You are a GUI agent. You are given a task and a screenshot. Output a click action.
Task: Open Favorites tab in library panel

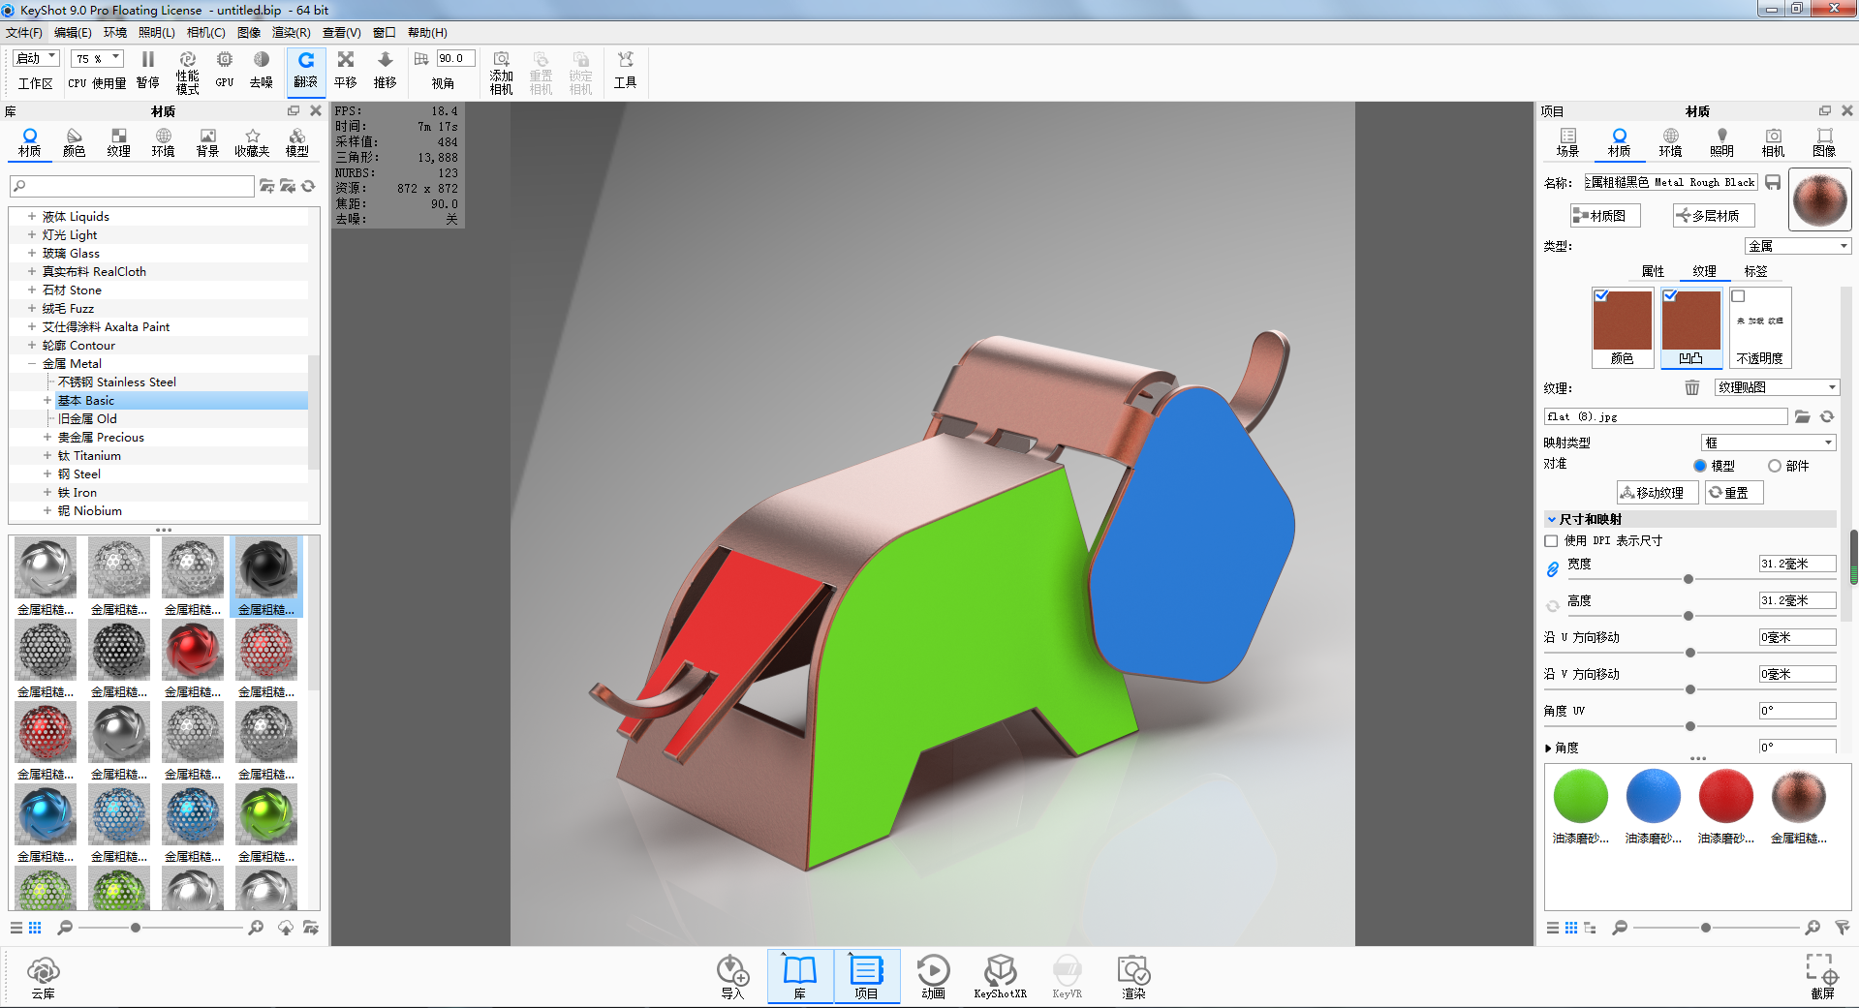pyautogui.click(x=252, y=142)
